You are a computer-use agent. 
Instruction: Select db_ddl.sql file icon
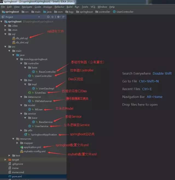[x=14, y=38]
